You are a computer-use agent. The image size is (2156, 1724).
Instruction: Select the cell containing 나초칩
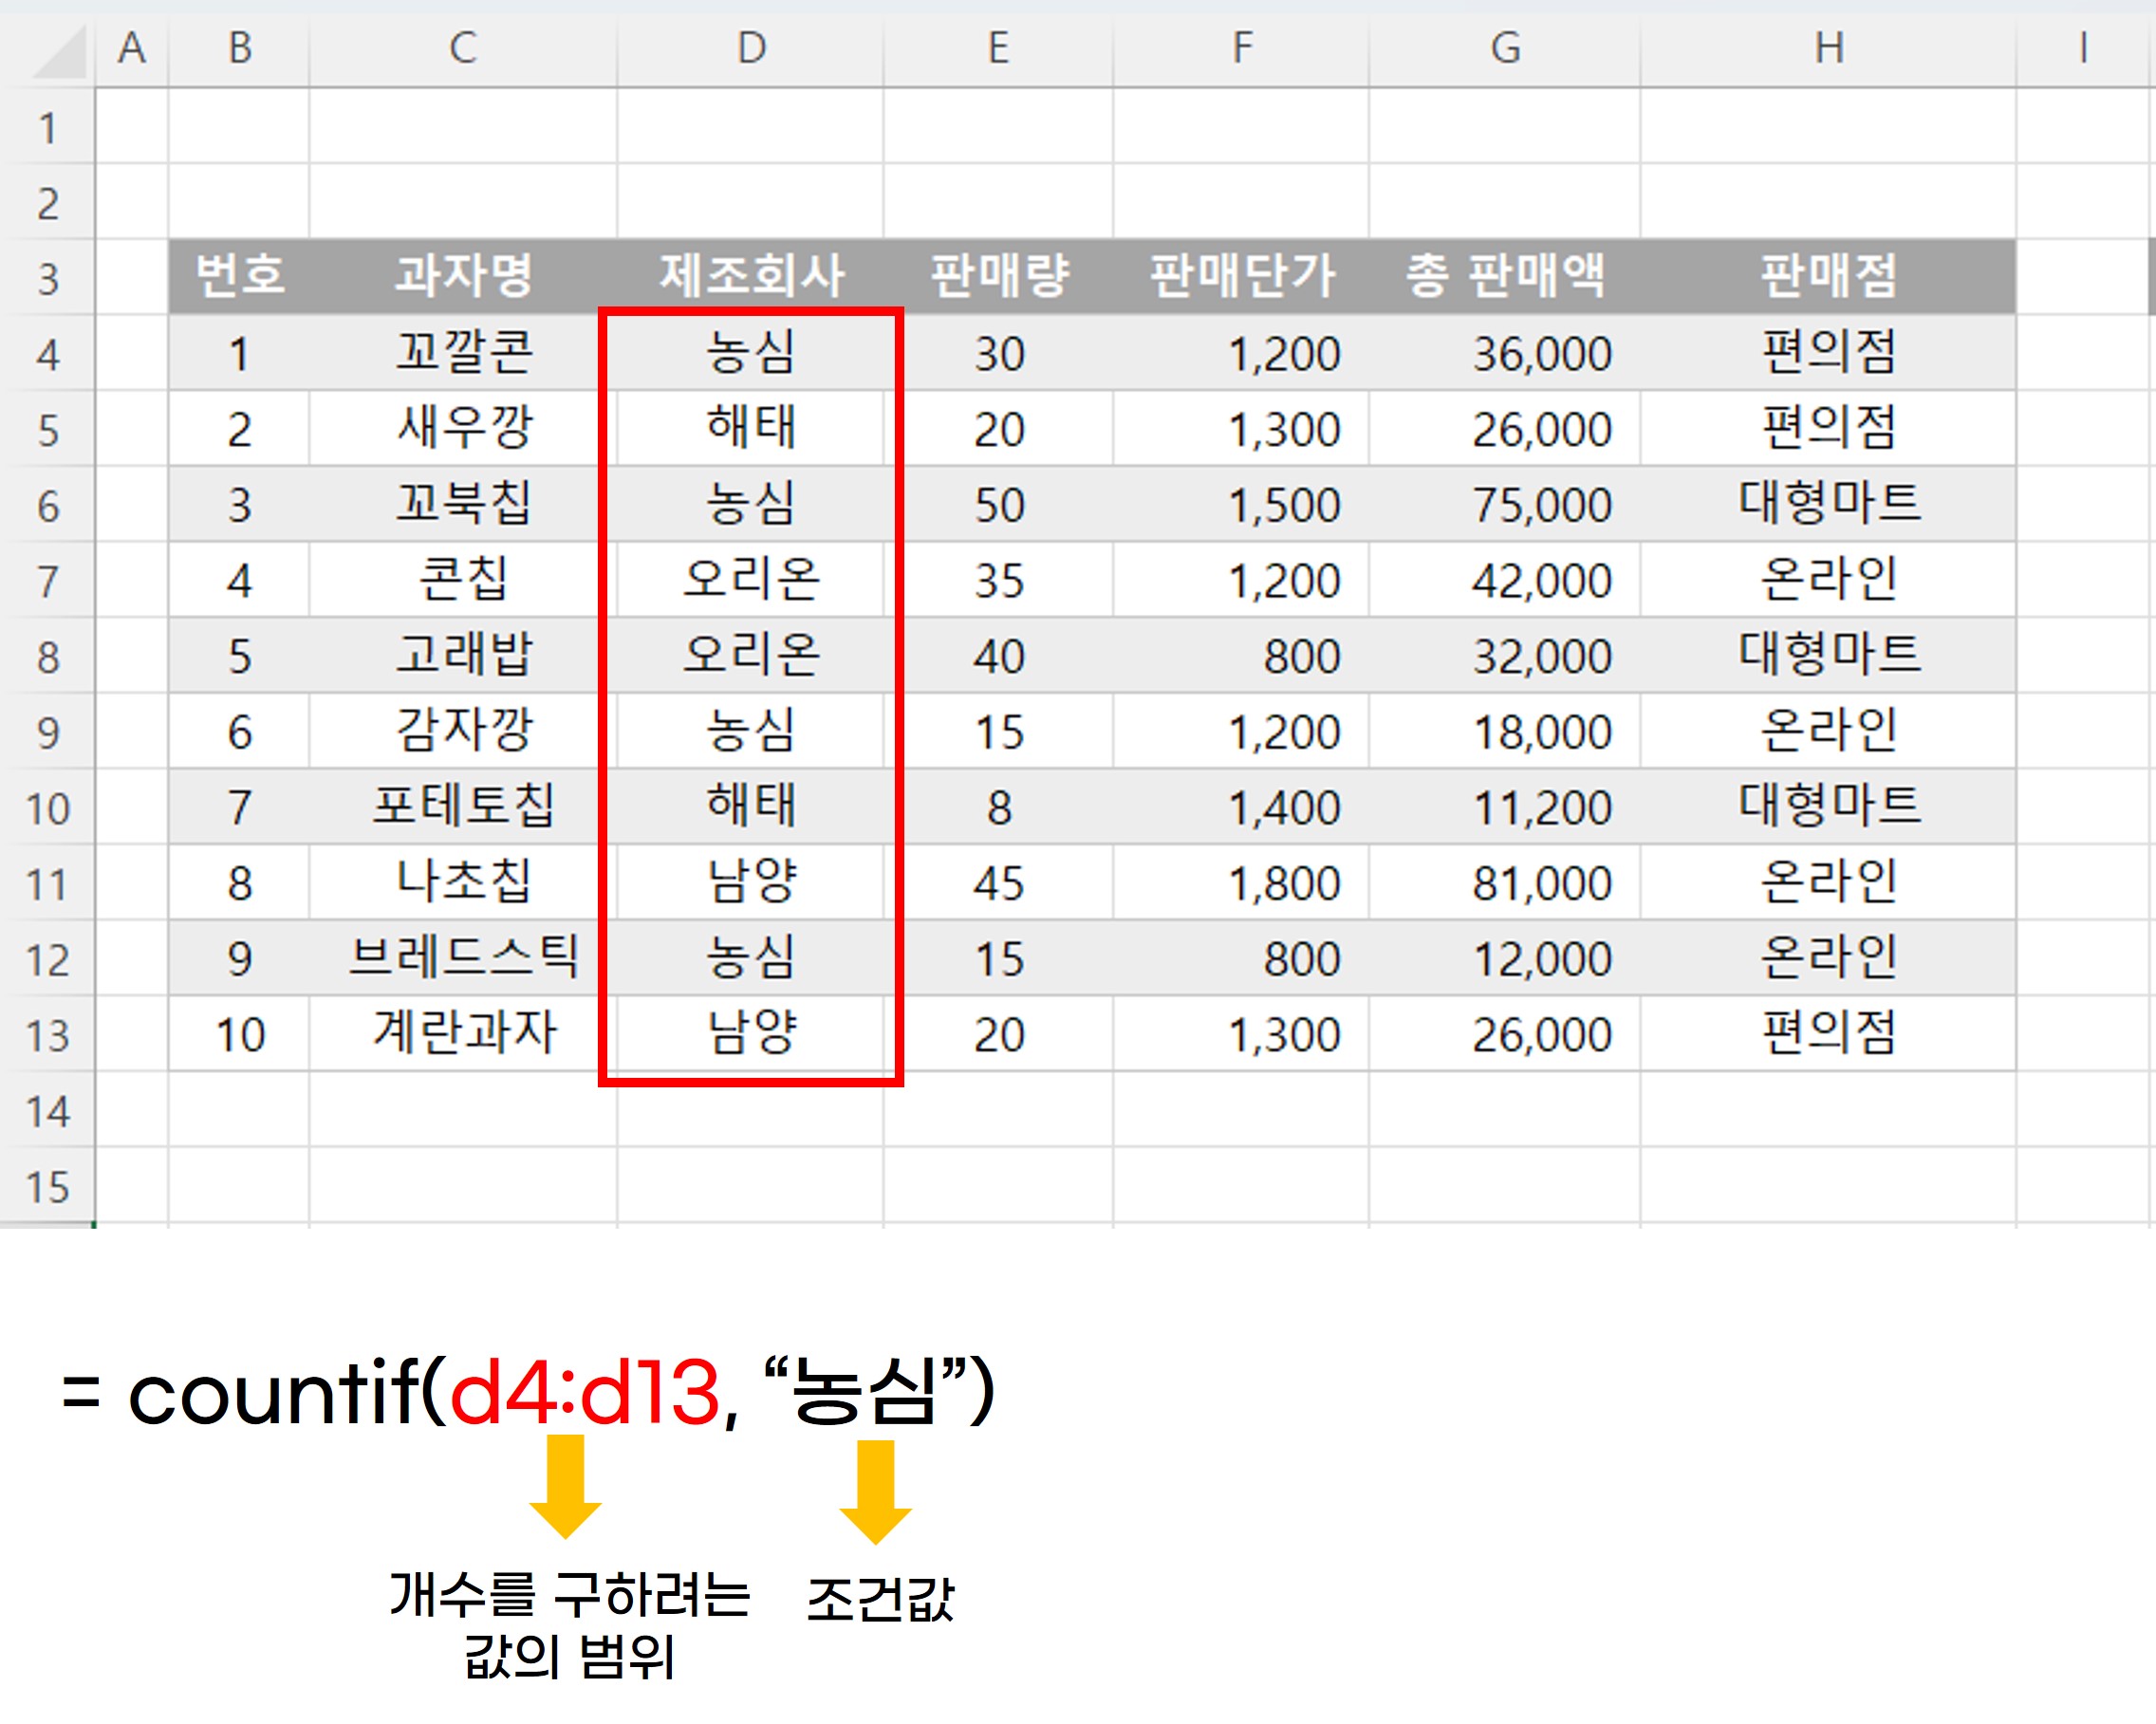pos(463,882)
